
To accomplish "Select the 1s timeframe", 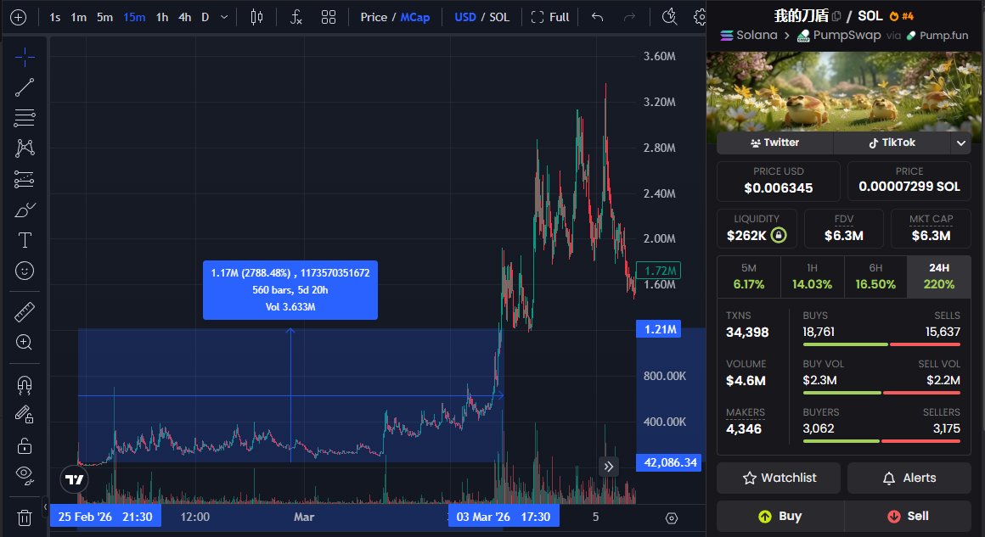I will 54,17.
